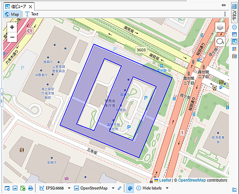The image size is (239, 194).
Task: Click the first icon in the bottom toolbar
Action: [7, 188]
